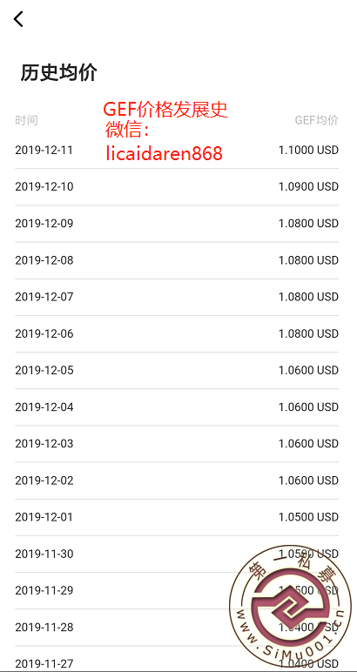This screenshot has height=672, width=357.
Task: Select the 2019-12-08 history entry
Action: click(177, 260)
